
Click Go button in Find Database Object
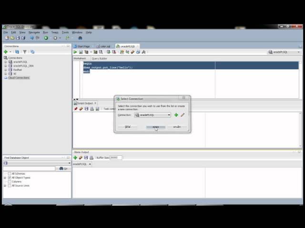tap(63, 169)
